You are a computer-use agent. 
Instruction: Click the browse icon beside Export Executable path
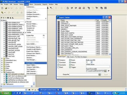pyautogui.click(x=105, y=71)
